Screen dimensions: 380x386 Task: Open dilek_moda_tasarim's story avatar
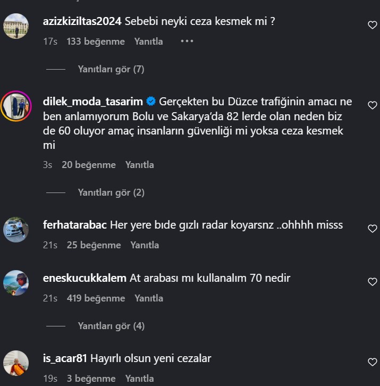[16, 106]
